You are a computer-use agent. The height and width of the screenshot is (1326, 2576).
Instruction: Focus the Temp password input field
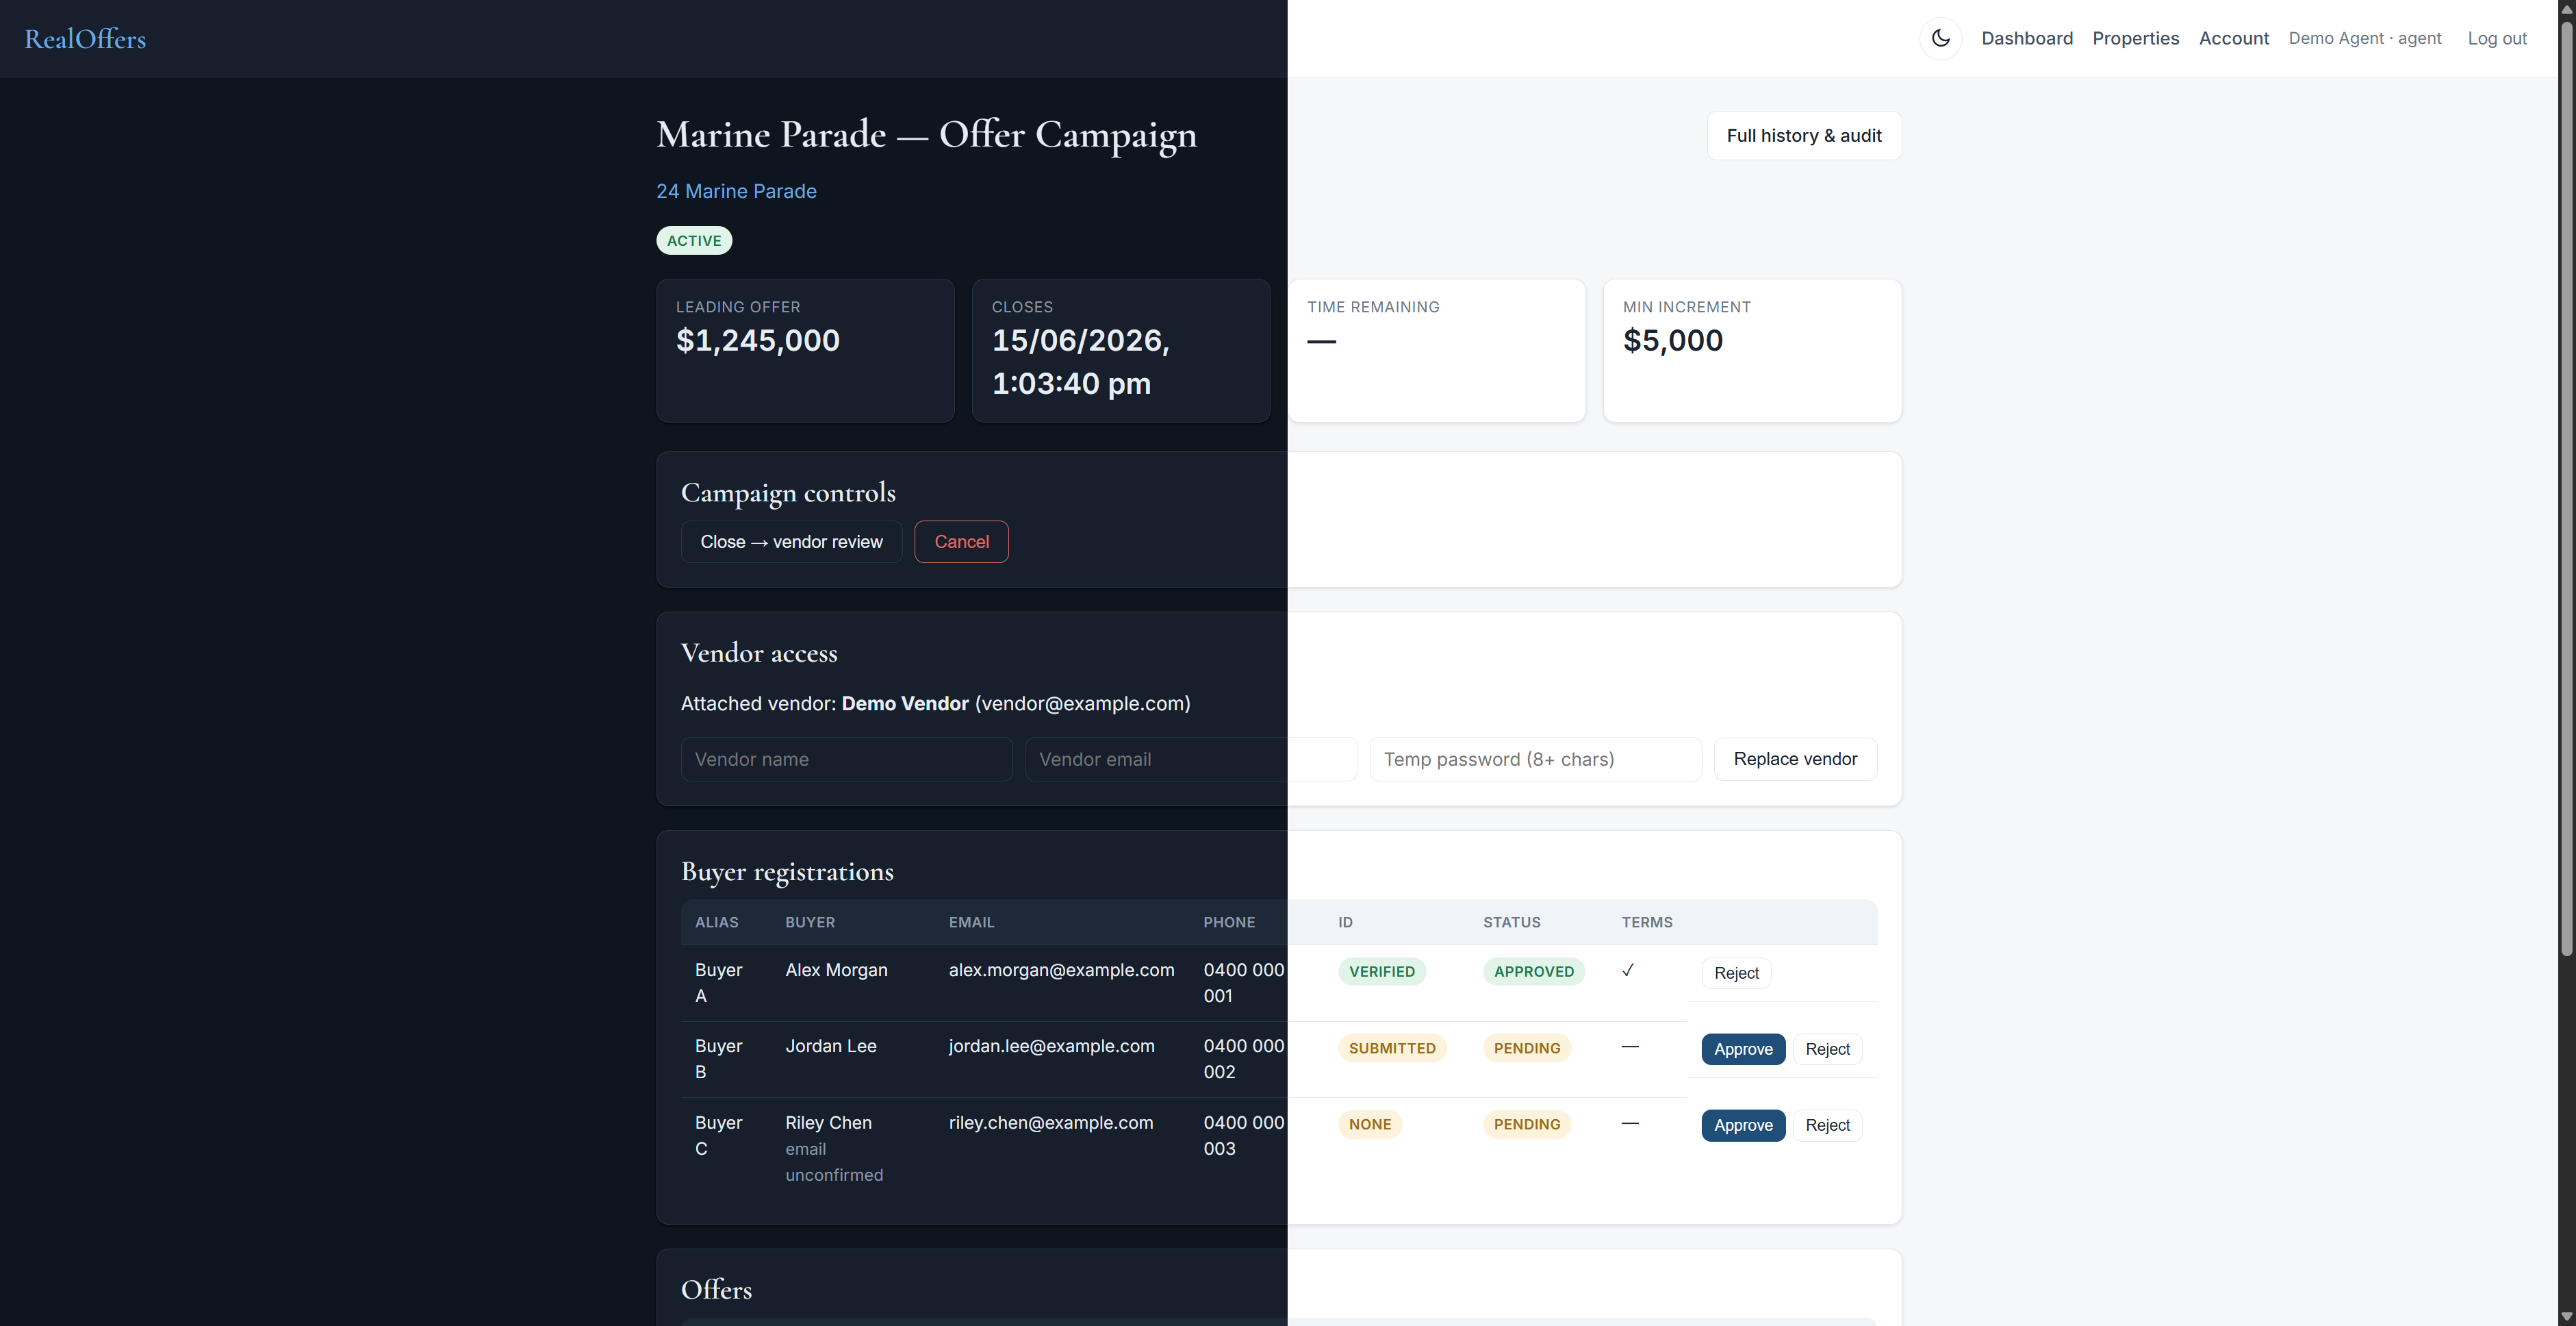click(x=1535, y=759)
